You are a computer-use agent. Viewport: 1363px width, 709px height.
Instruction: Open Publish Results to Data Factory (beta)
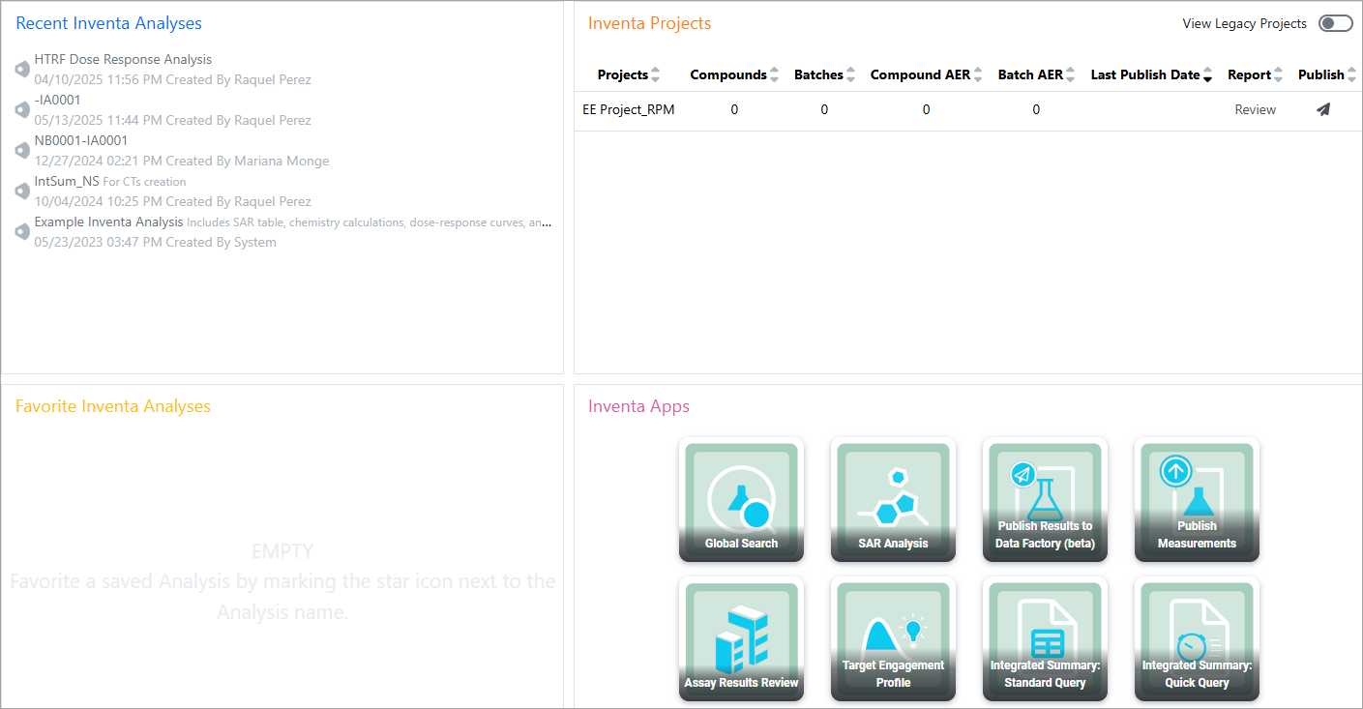click(1045, 500)
